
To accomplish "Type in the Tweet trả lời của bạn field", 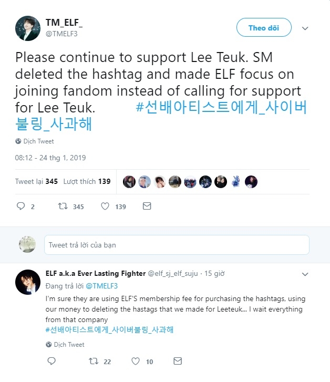I will pos(177,245).
